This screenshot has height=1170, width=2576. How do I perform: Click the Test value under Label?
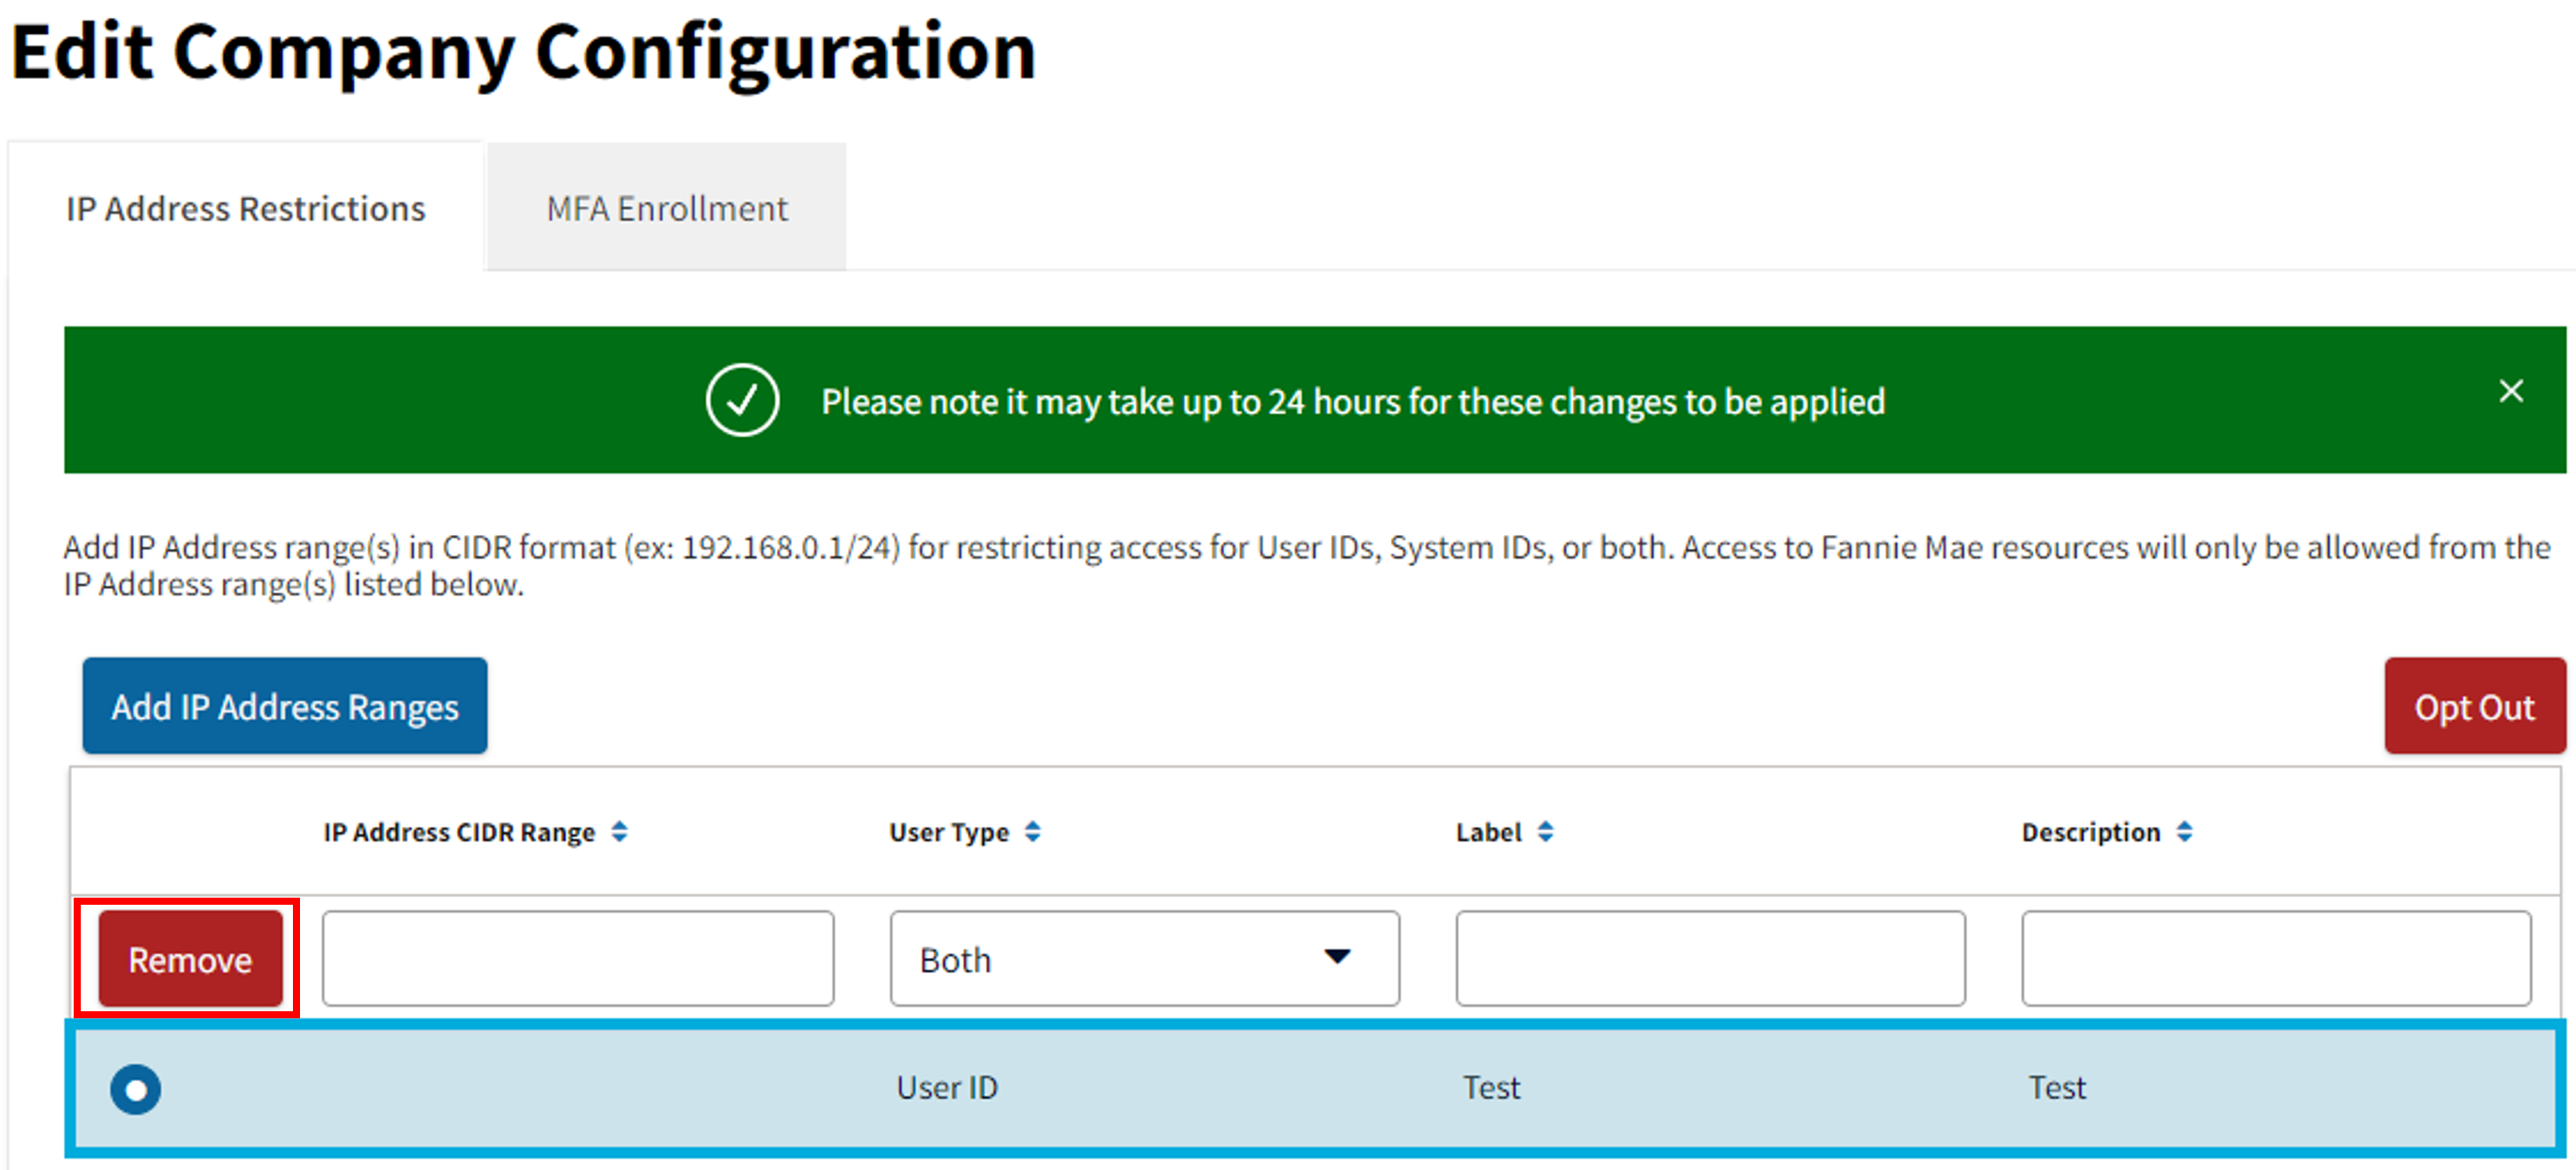tap(1491, 1088)
